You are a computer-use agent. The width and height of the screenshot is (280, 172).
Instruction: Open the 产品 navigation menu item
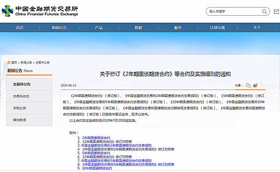point(99,27)
